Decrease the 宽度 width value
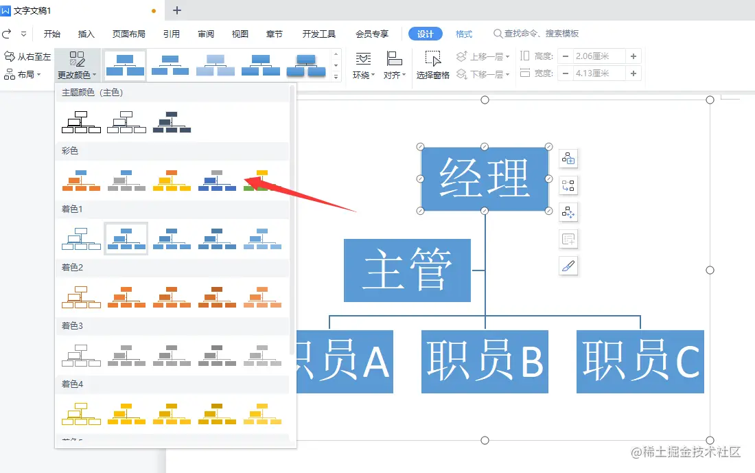755x473 pixels. [x=566, y=73]
